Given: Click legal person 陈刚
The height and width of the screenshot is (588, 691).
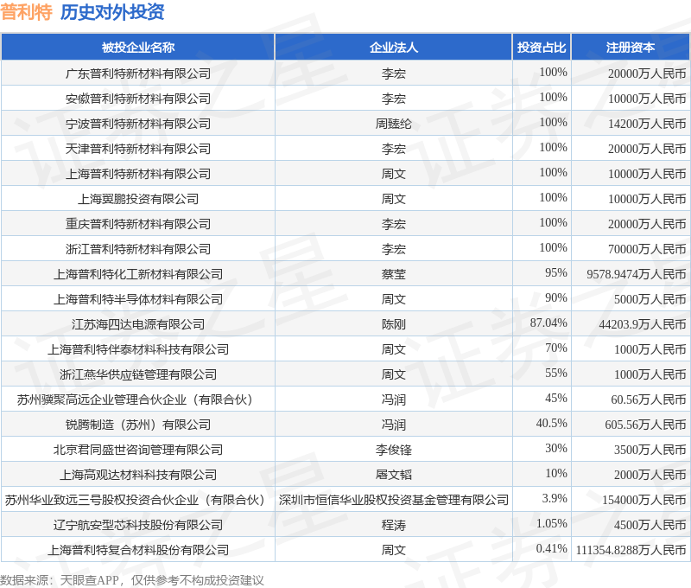Looking at the screenshot, I should click(394, 324).
